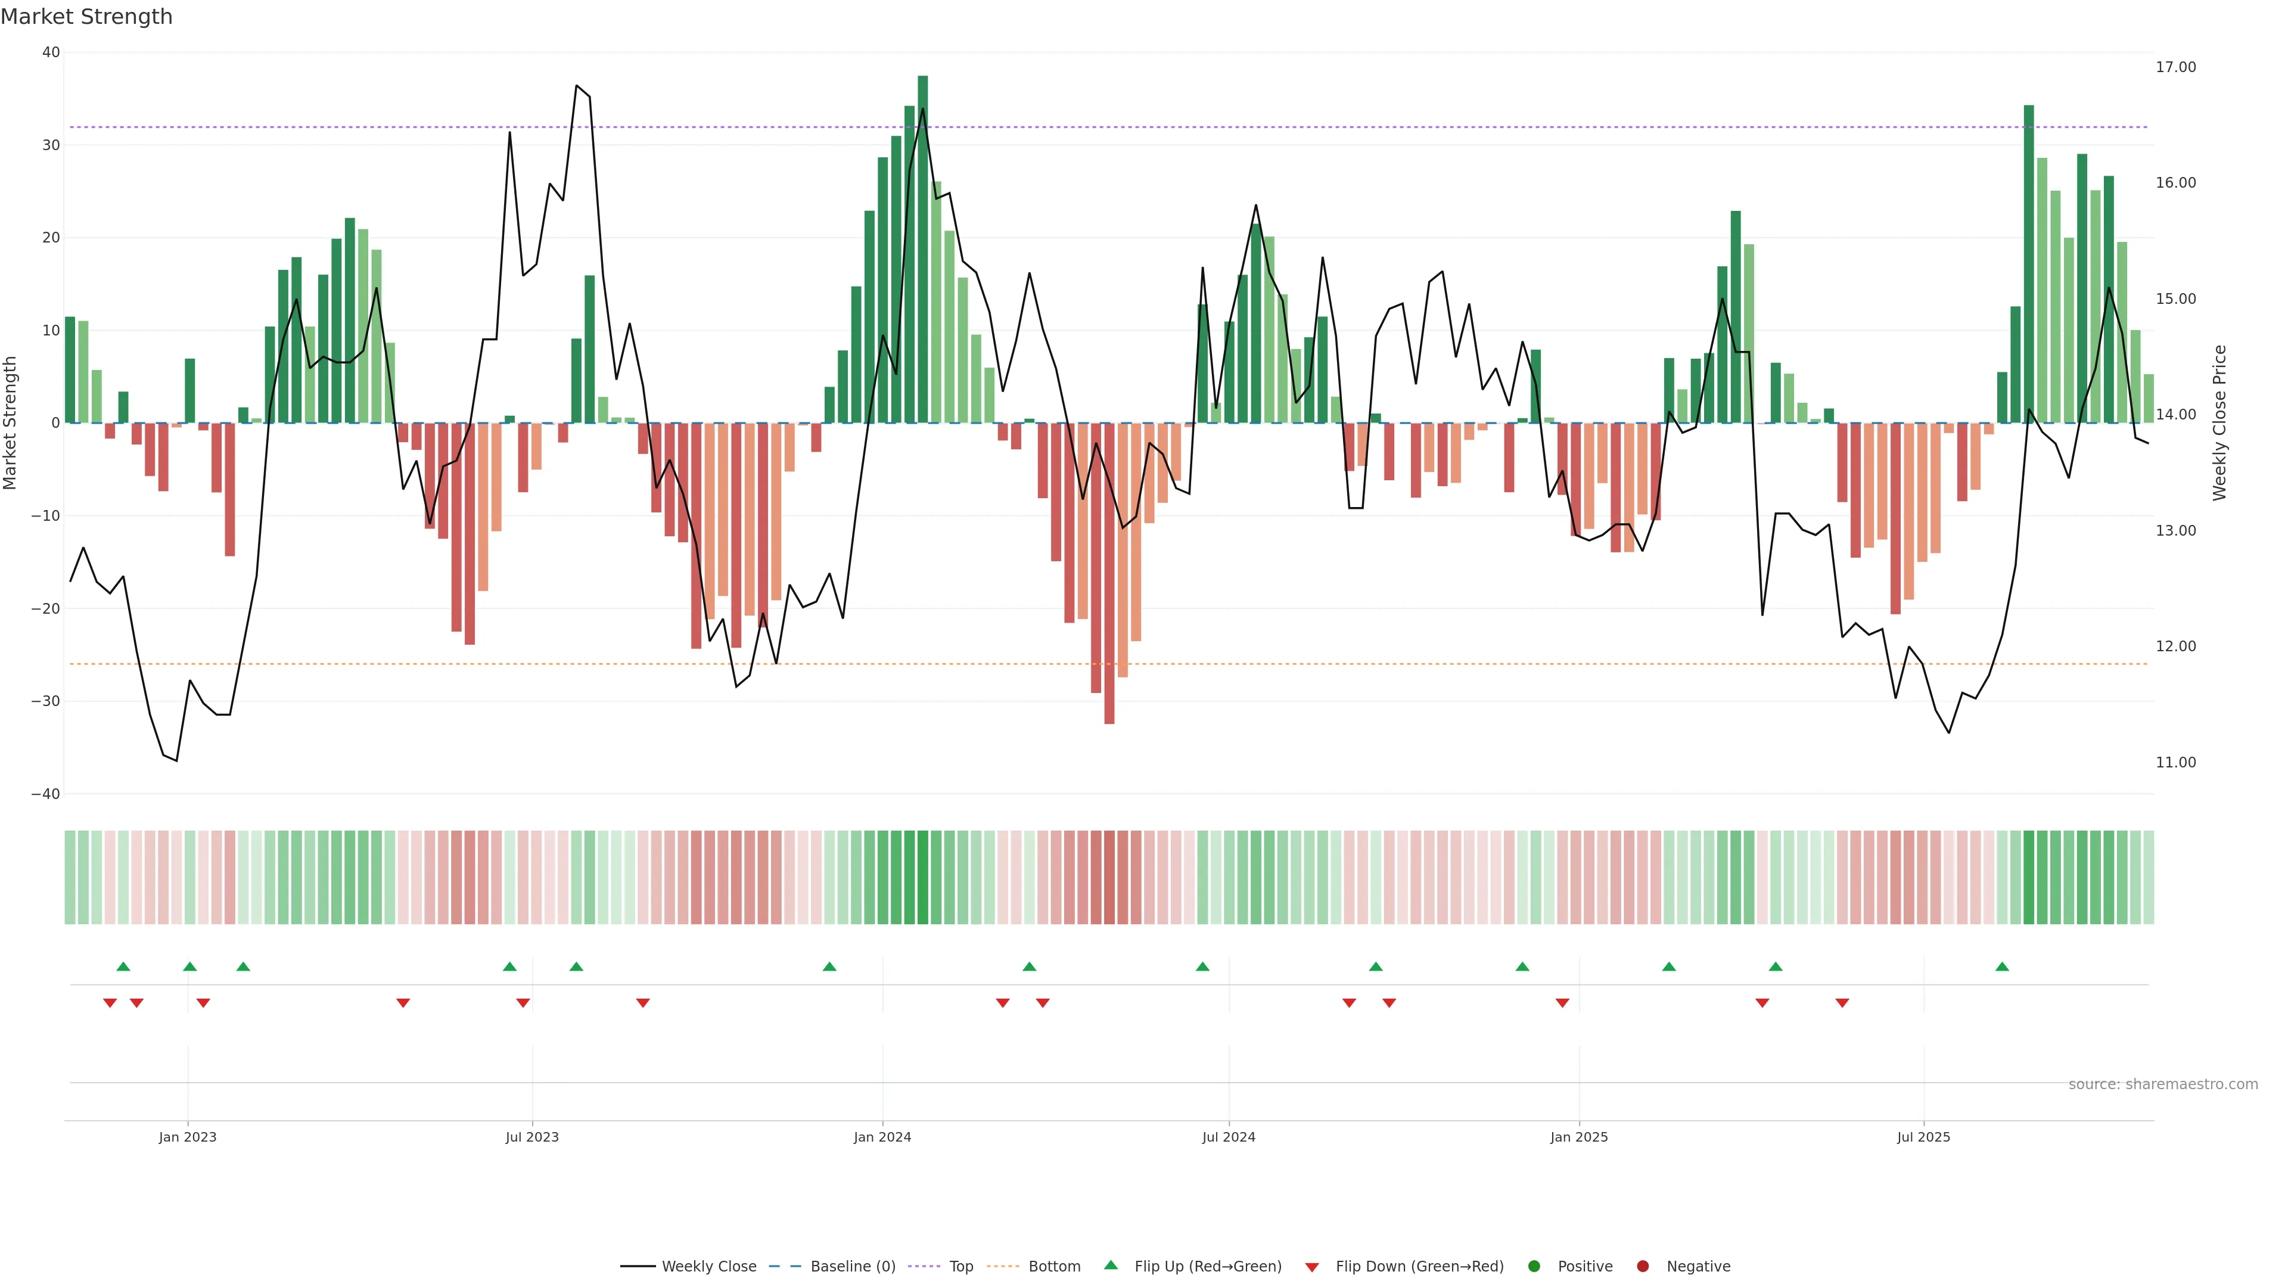Select the first red flip-down triangle marker
Screen dimensions: 2288x1287
(110, 1003)
